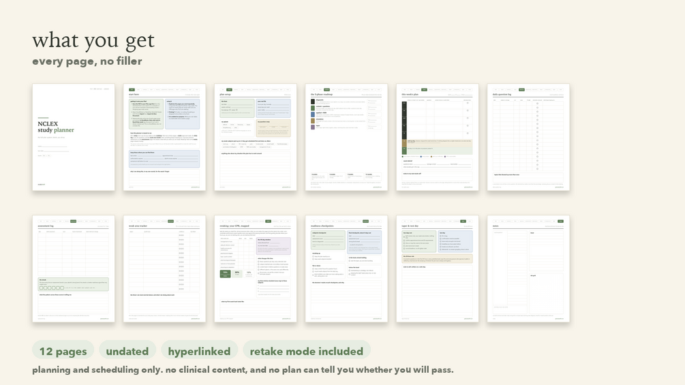Click the 'notes' page thumbnail
Screen dimensions: 685x385
click(528, 269)
